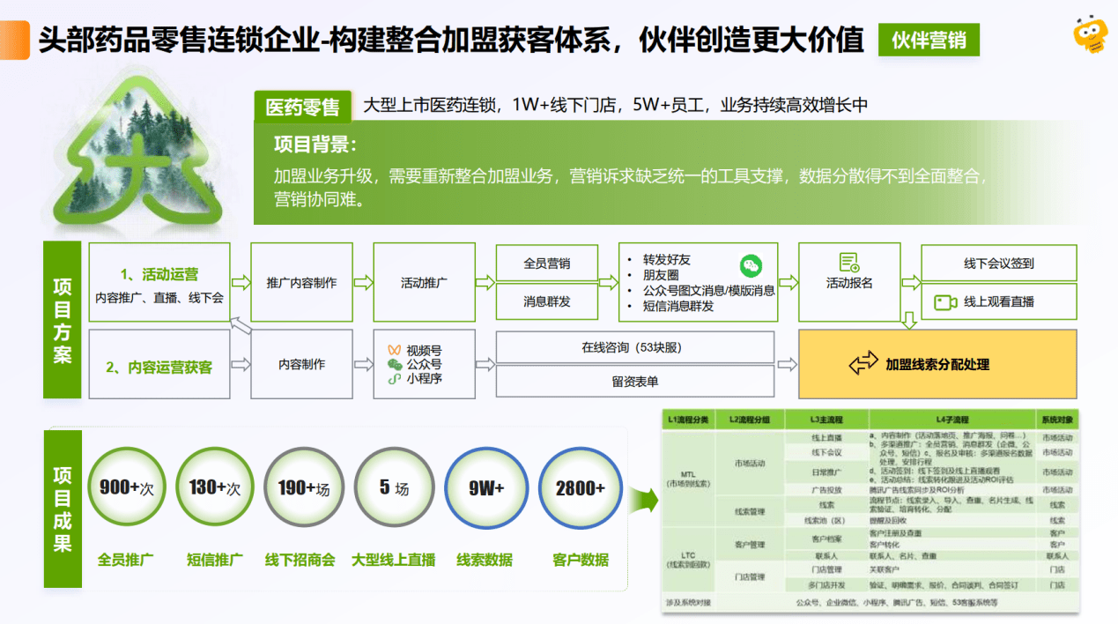The image size is (1118, 624).
Task: Click the green WeChat logo icon
Action: point(750,265)
